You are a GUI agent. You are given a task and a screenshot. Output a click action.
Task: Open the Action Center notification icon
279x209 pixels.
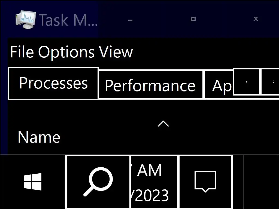point(205,182)
